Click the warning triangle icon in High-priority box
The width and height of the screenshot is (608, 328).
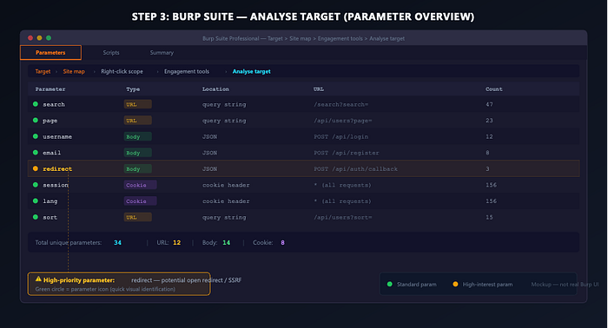(38, 279)
